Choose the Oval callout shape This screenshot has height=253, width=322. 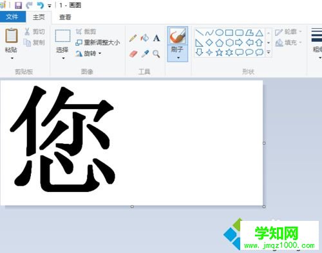(x=249, y=53)
